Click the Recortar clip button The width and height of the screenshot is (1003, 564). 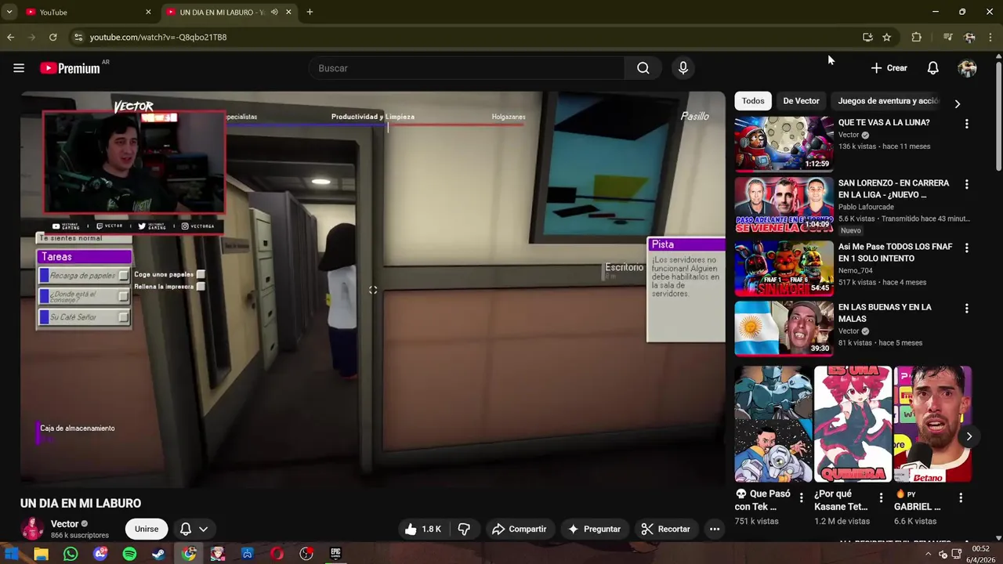coord(665,529)
